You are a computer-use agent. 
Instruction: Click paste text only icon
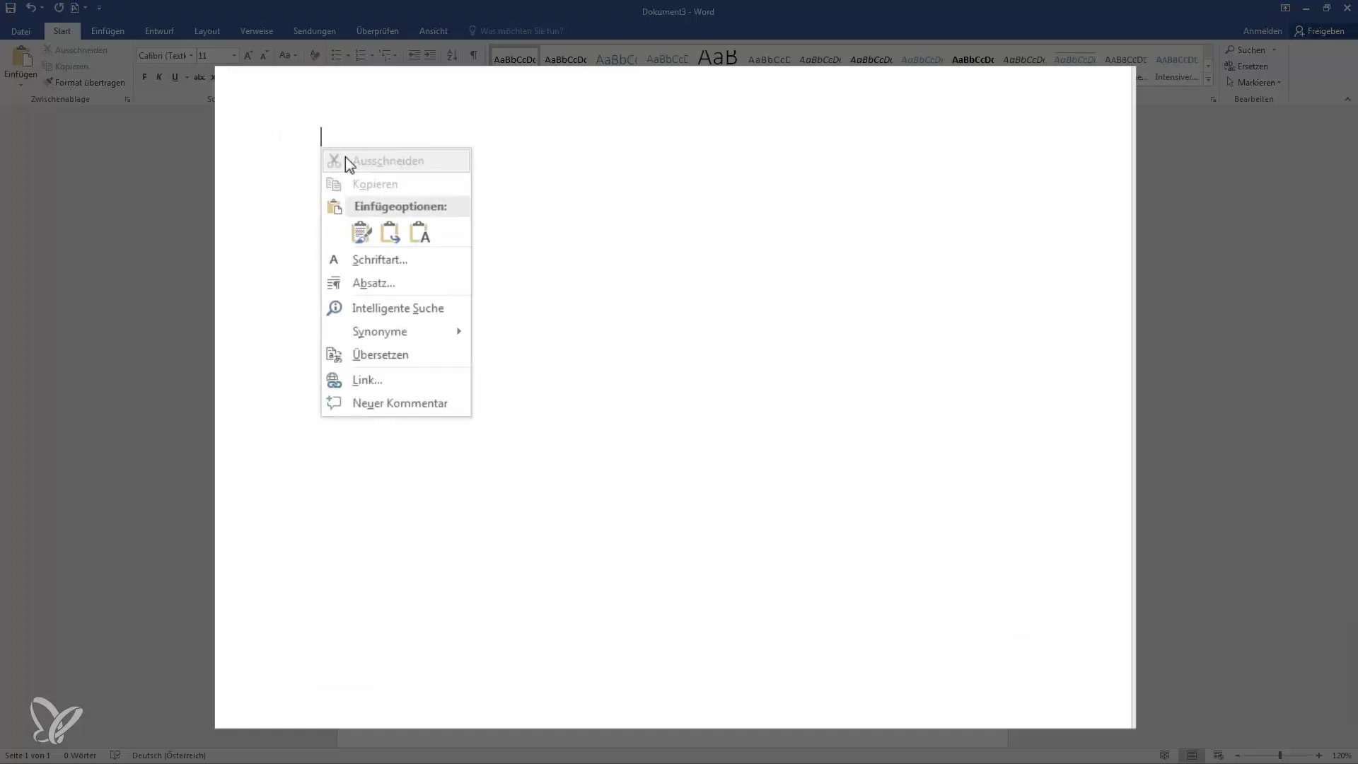click(419, 233)
